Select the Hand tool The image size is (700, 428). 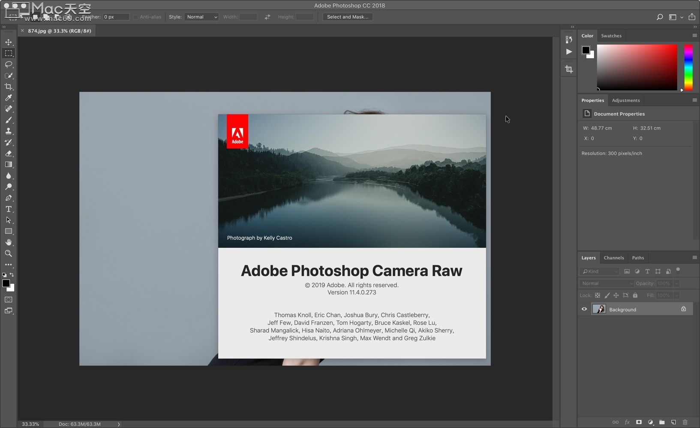[x=9, y=242]
